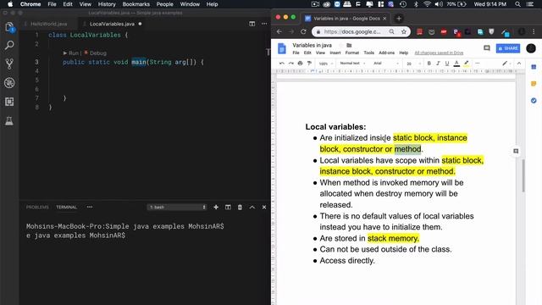Open the Docs Edit menu
The width and height of the screenshot is (542, 305).
click(307, 53)
